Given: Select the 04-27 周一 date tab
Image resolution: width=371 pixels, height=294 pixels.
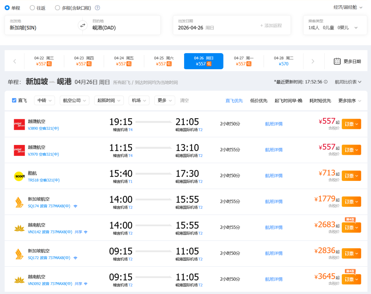Looking at the screenshot, I should 244,61.
